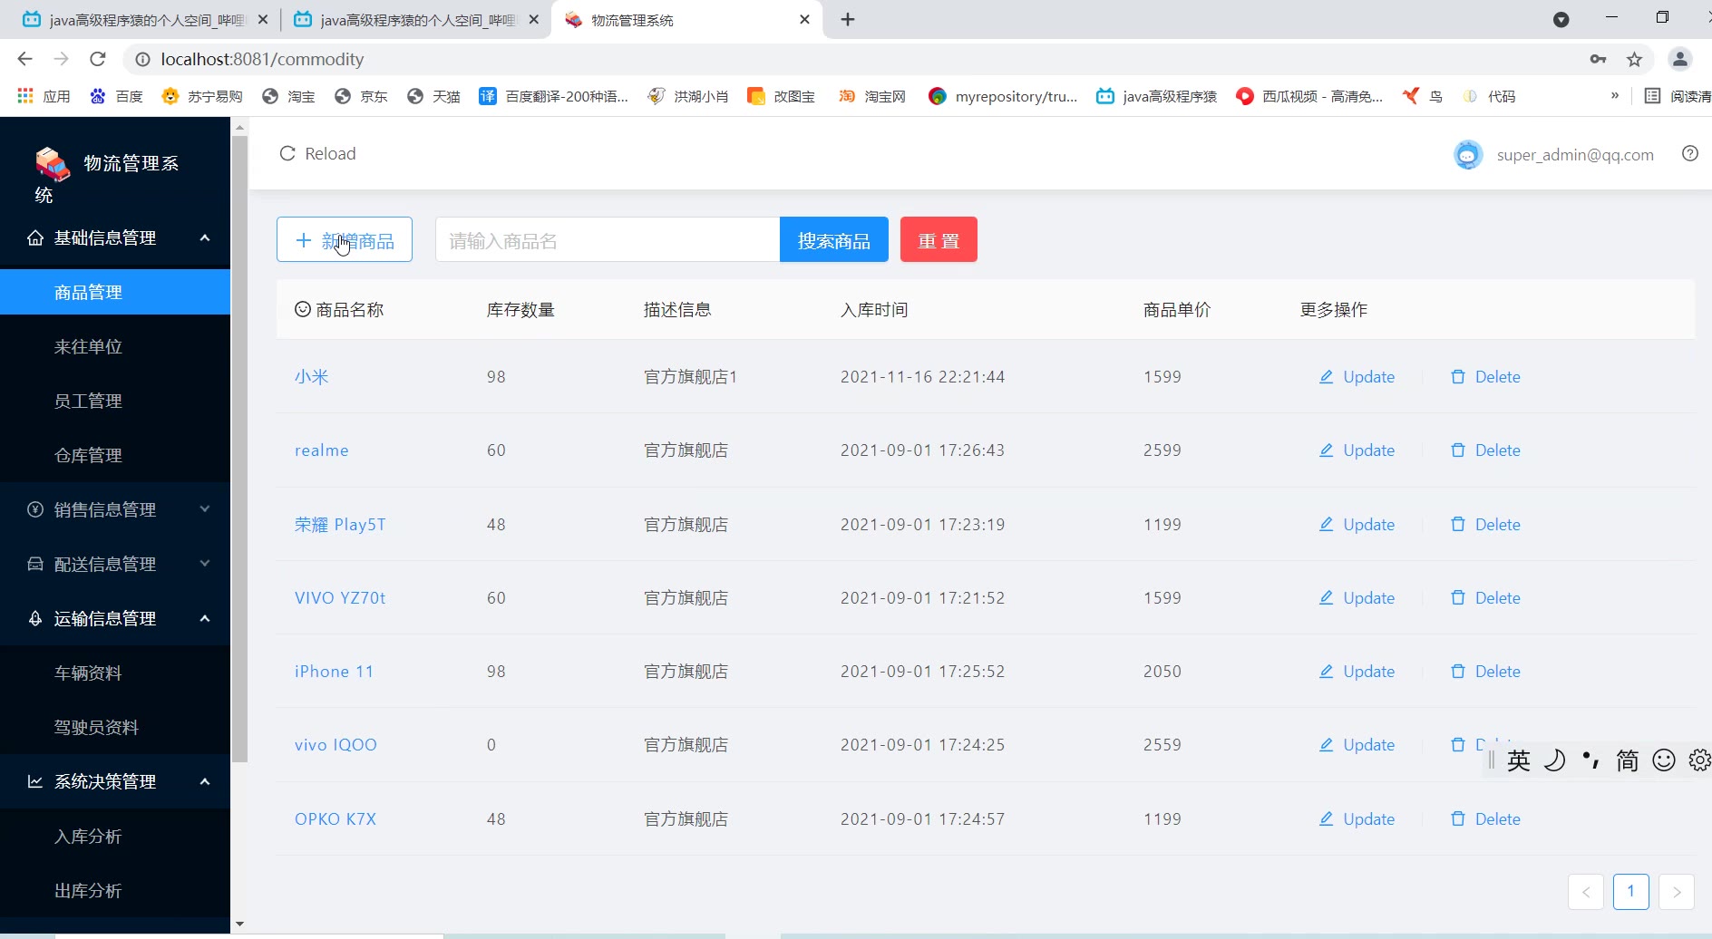1712x939 pixels.
Task: Click the 搜索商品 search button
Action: [x=833, y=240]
